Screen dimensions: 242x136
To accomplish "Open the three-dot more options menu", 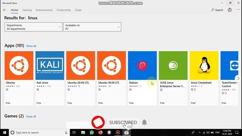I will (238, 10).
